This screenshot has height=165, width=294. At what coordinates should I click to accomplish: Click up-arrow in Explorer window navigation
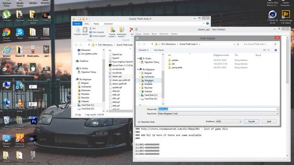pyautogui.click(x=89, y=45)
